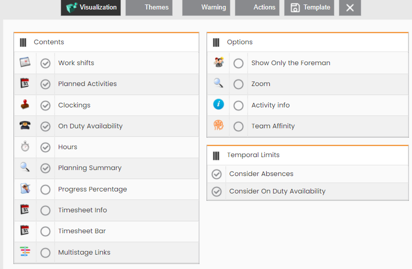The image size is (412, 269).
Task: Click the Planned Activities label
Action: [x=88, y=84]
